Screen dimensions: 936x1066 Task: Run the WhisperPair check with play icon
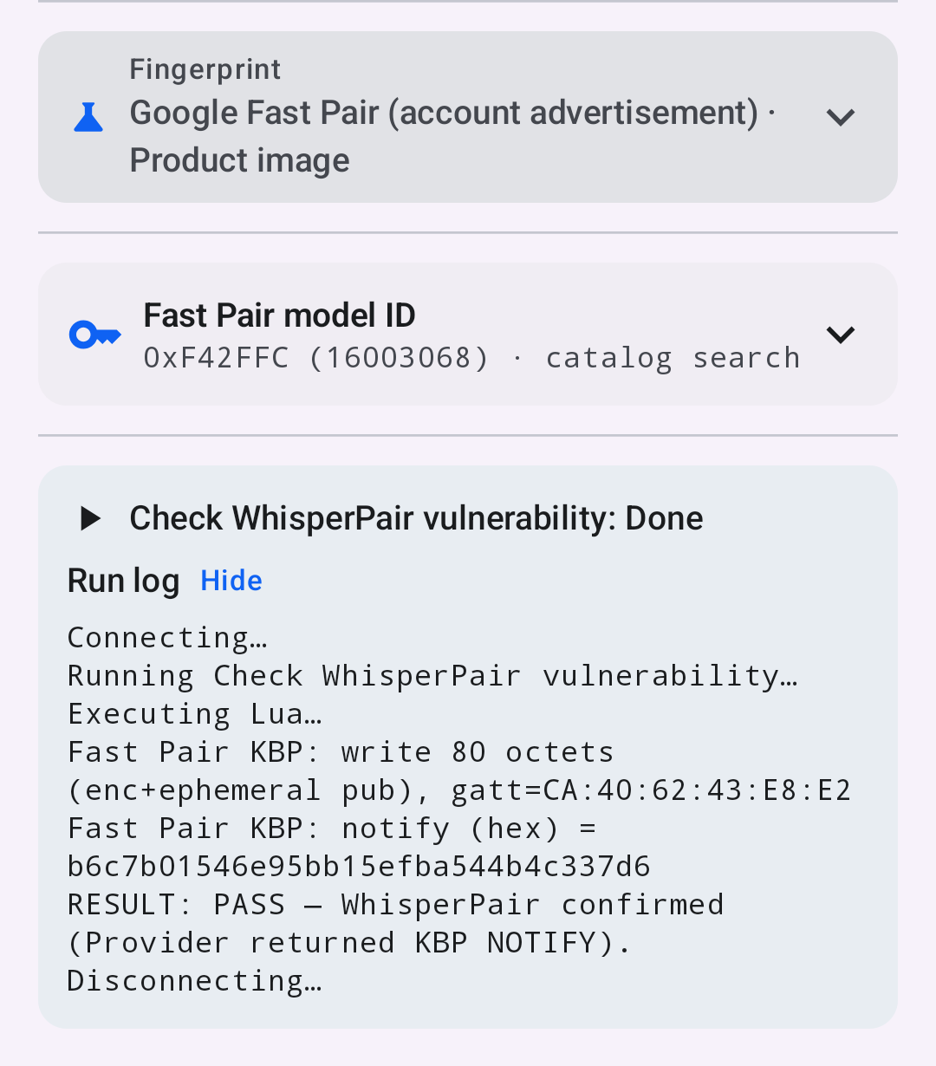(89, 518)
